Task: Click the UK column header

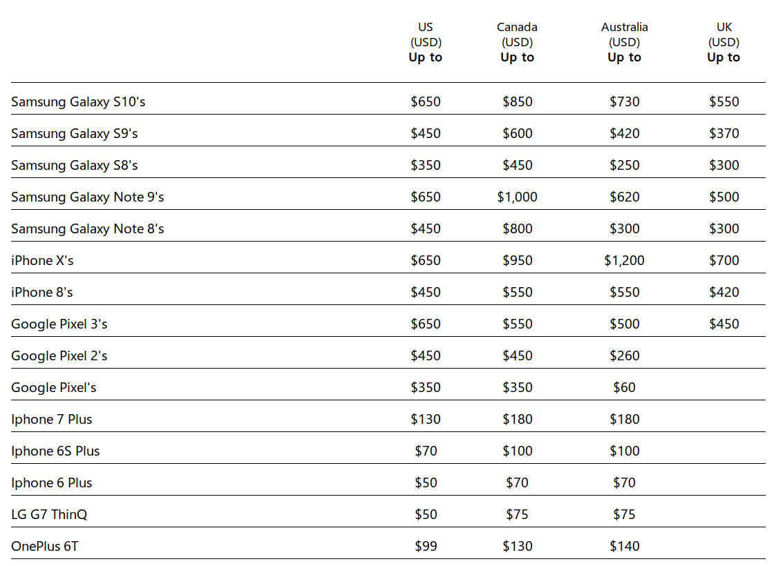Action: (723, 42)
